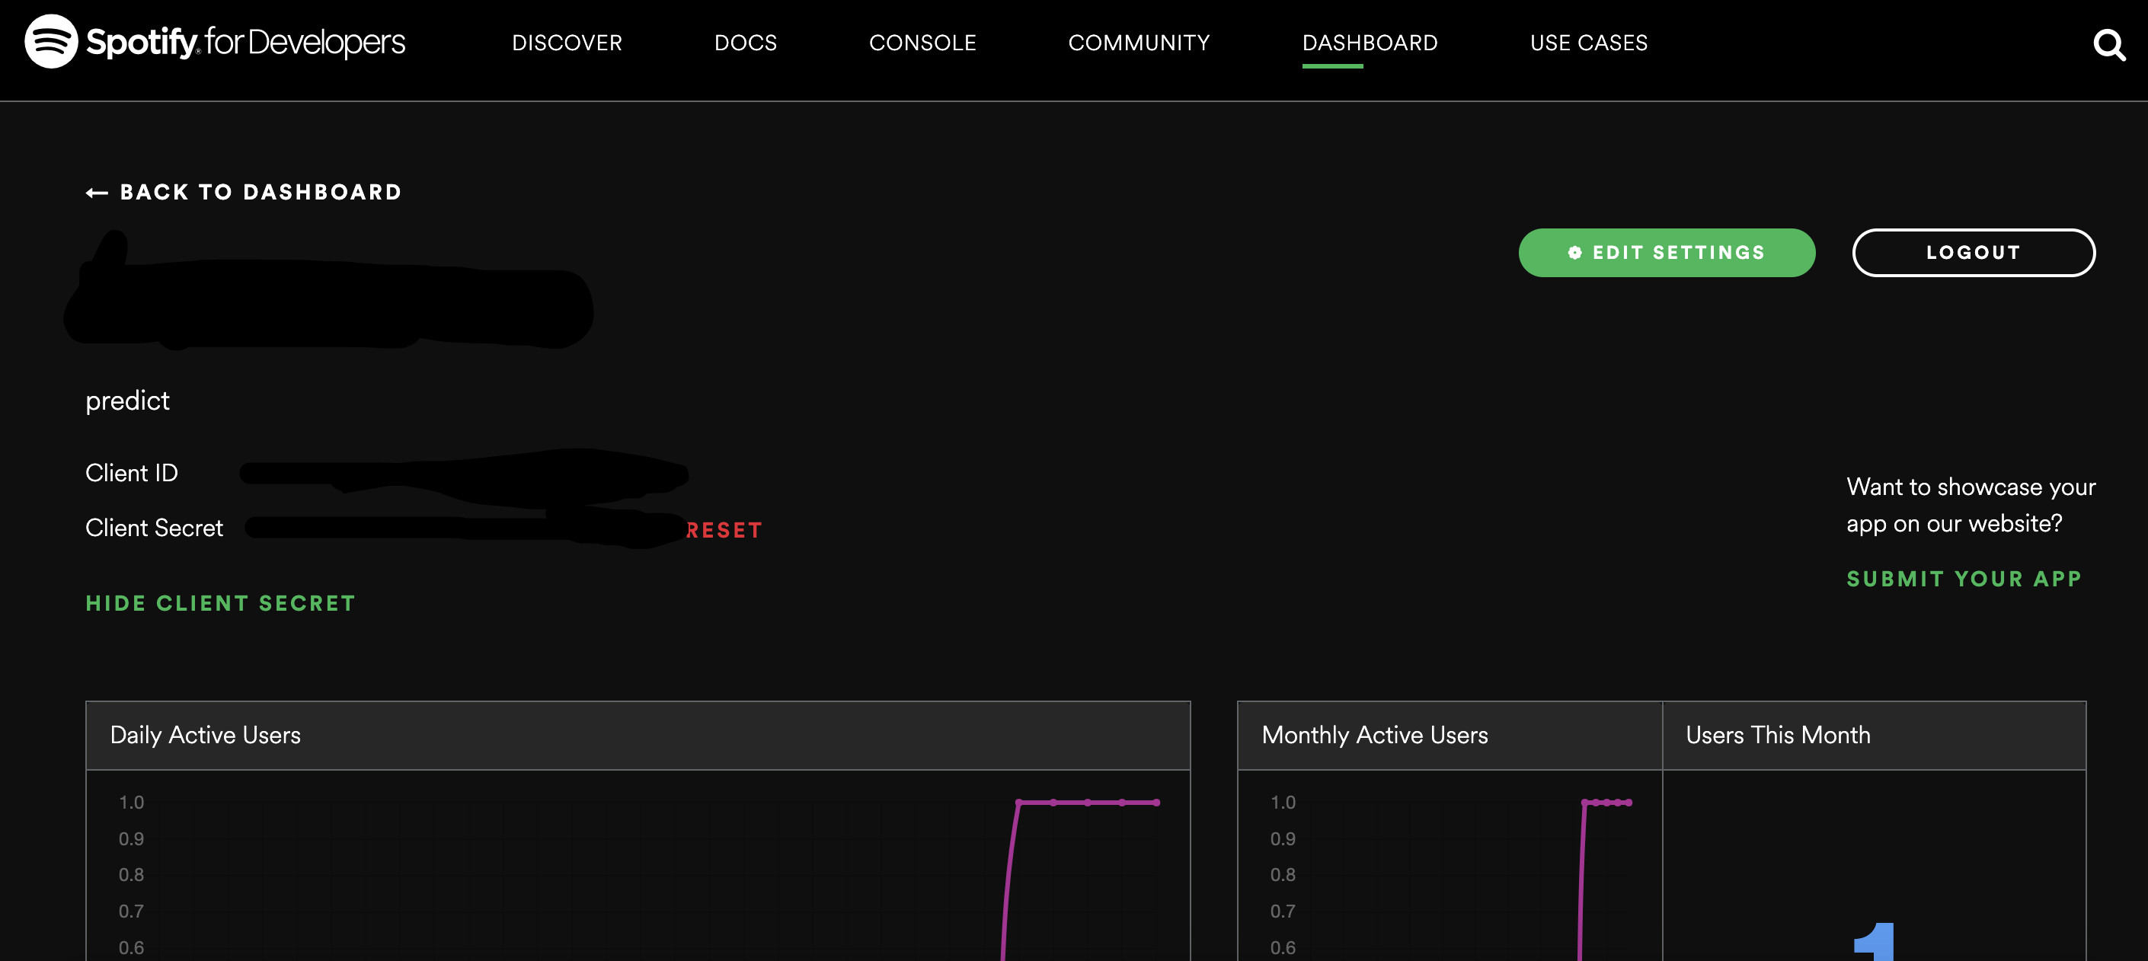Image resolution: width=2148 pixels, height=961 pixels.
Task: Click the Spotify for Developers wordmark
Action: [246, 42]
